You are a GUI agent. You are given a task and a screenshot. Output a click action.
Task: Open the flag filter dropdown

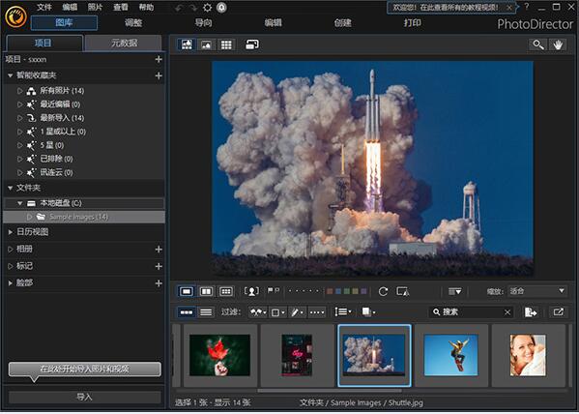258,312
